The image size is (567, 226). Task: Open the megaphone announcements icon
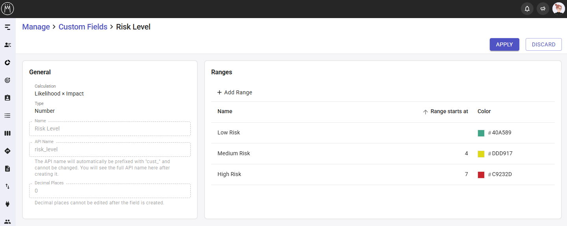pyautogui.click(x=543, y=9)
